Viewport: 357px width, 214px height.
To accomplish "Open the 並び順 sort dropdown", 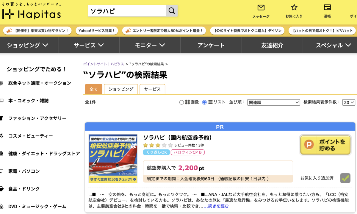I will 273,102.
